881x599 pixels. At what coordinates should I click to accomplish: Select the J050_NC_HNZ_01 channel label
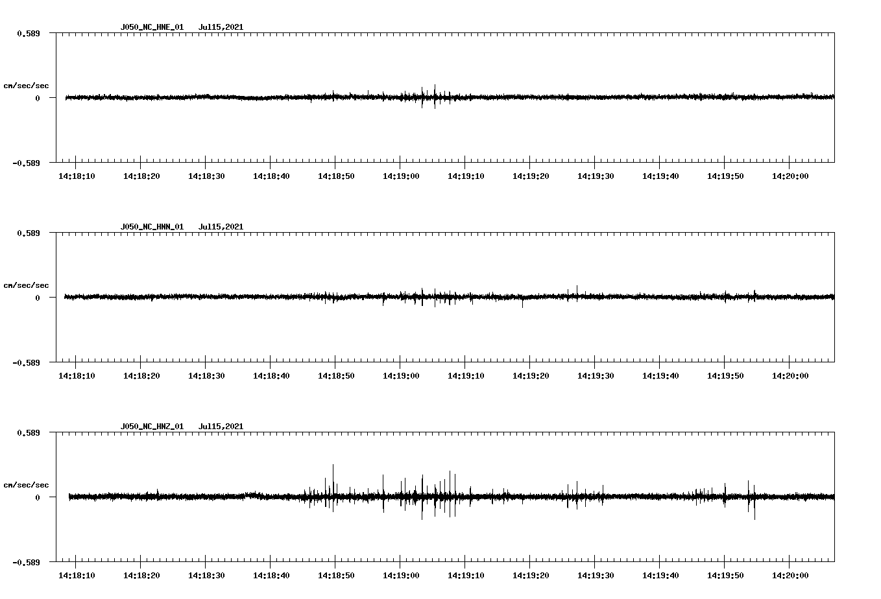[x=151, y=426]
